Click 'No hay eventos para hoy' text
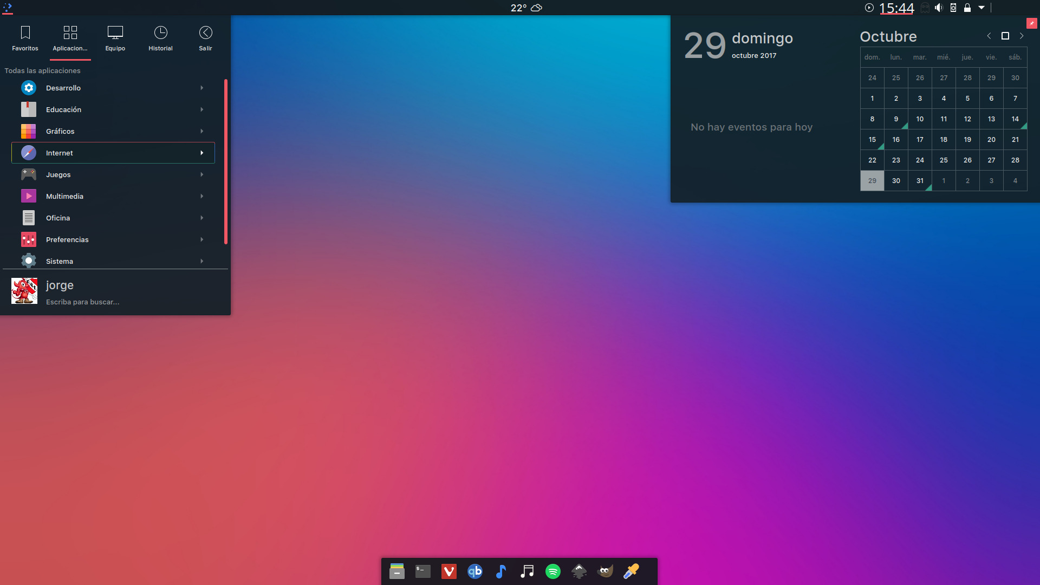The height and width of the screenshot is (585, 1040). coord(751,127)
